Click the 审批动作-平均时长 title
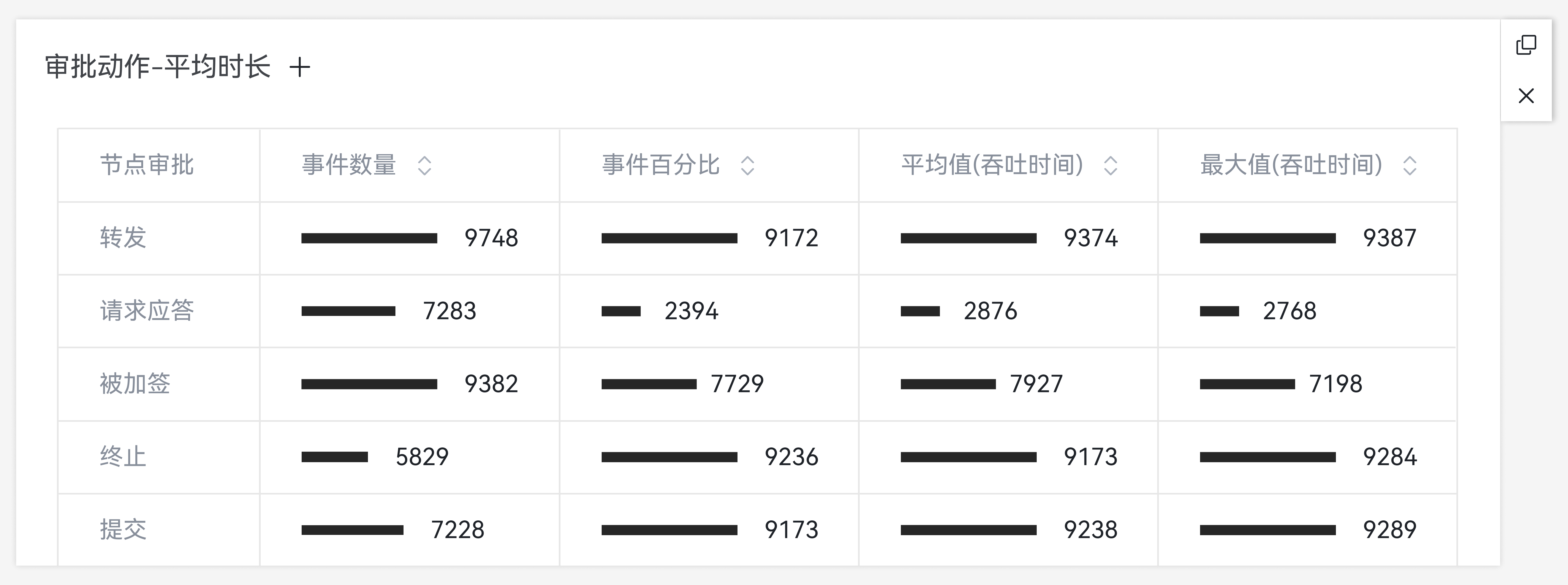Viewport: 1568px width, 585px height. (158, 67)
